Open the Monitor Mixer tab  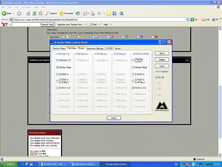[59, 48]
